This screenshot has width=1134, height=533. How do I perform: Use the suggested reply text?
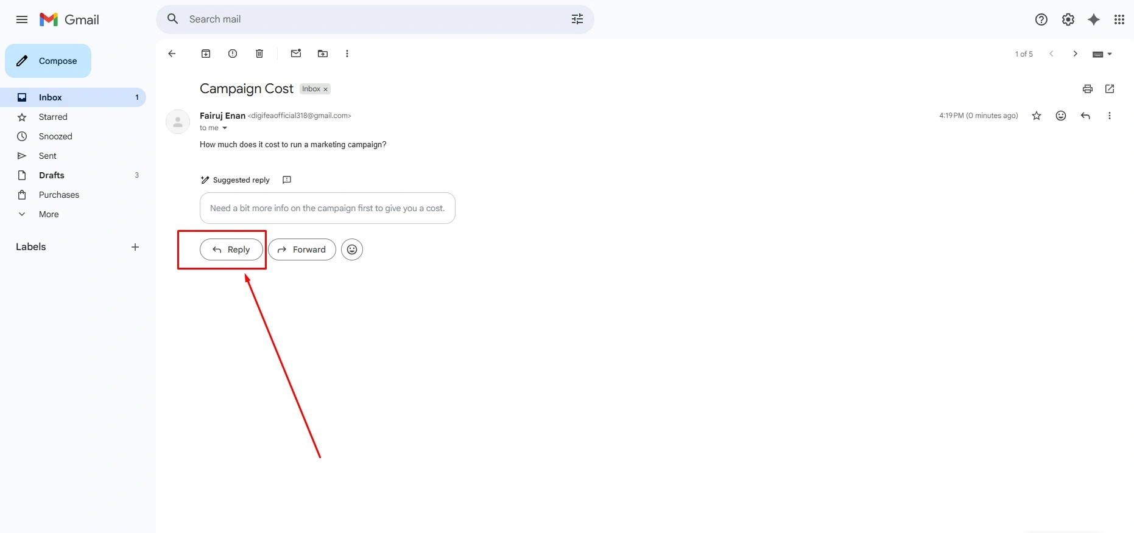[328, 208]
